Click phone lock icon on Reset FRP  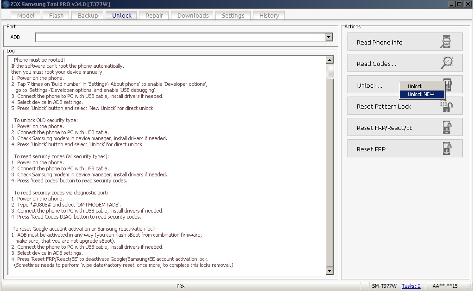[x=447, y=149]
